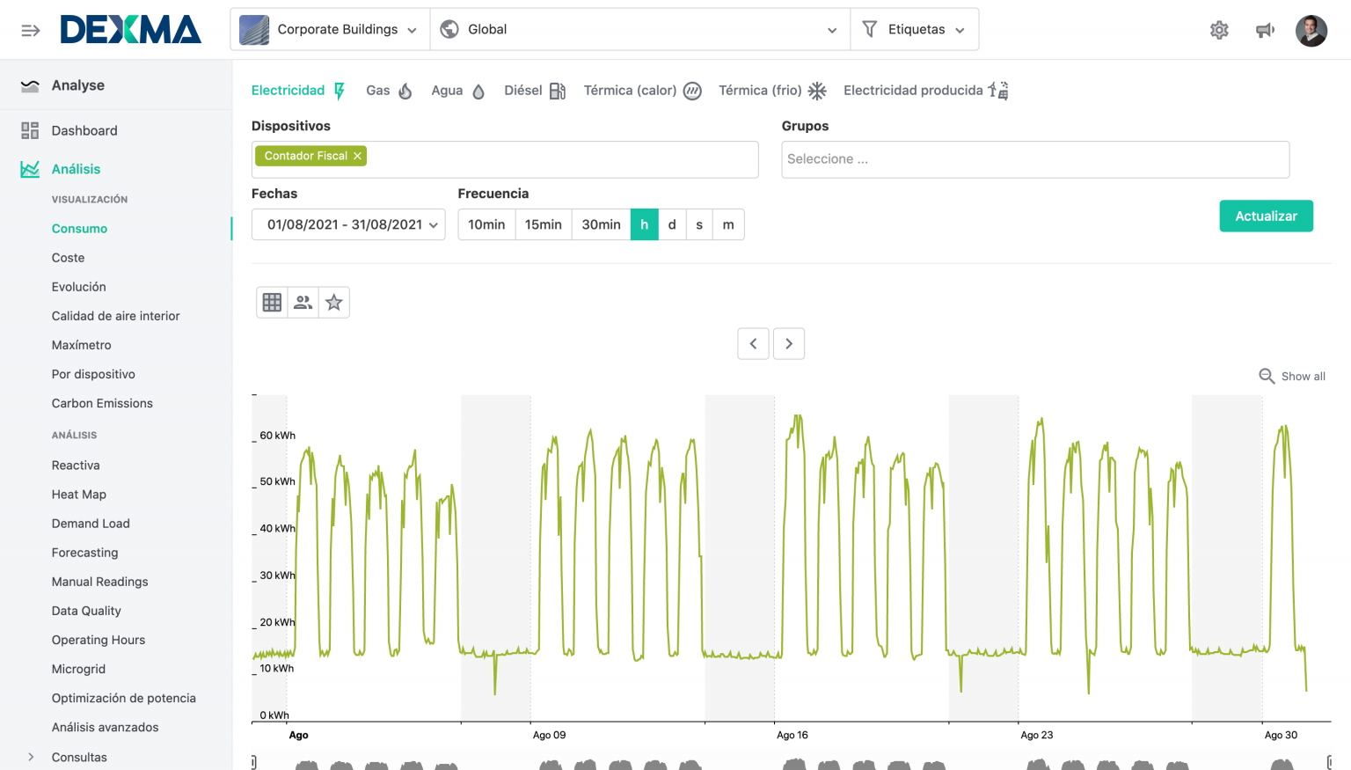Open settings gear icon
The image size is (1351, 770).
(x=1219, y=30)
